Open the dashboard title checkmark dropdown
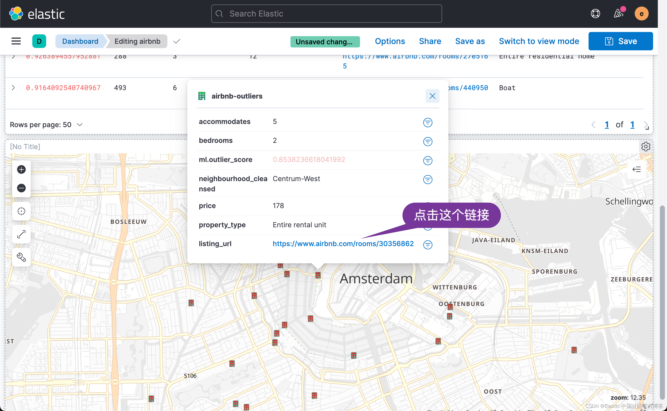667x411 pixels. 177,41
